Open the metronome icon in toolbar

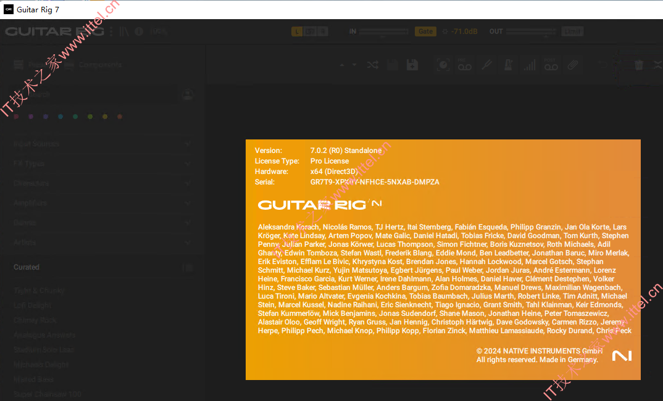click(508, 65)
